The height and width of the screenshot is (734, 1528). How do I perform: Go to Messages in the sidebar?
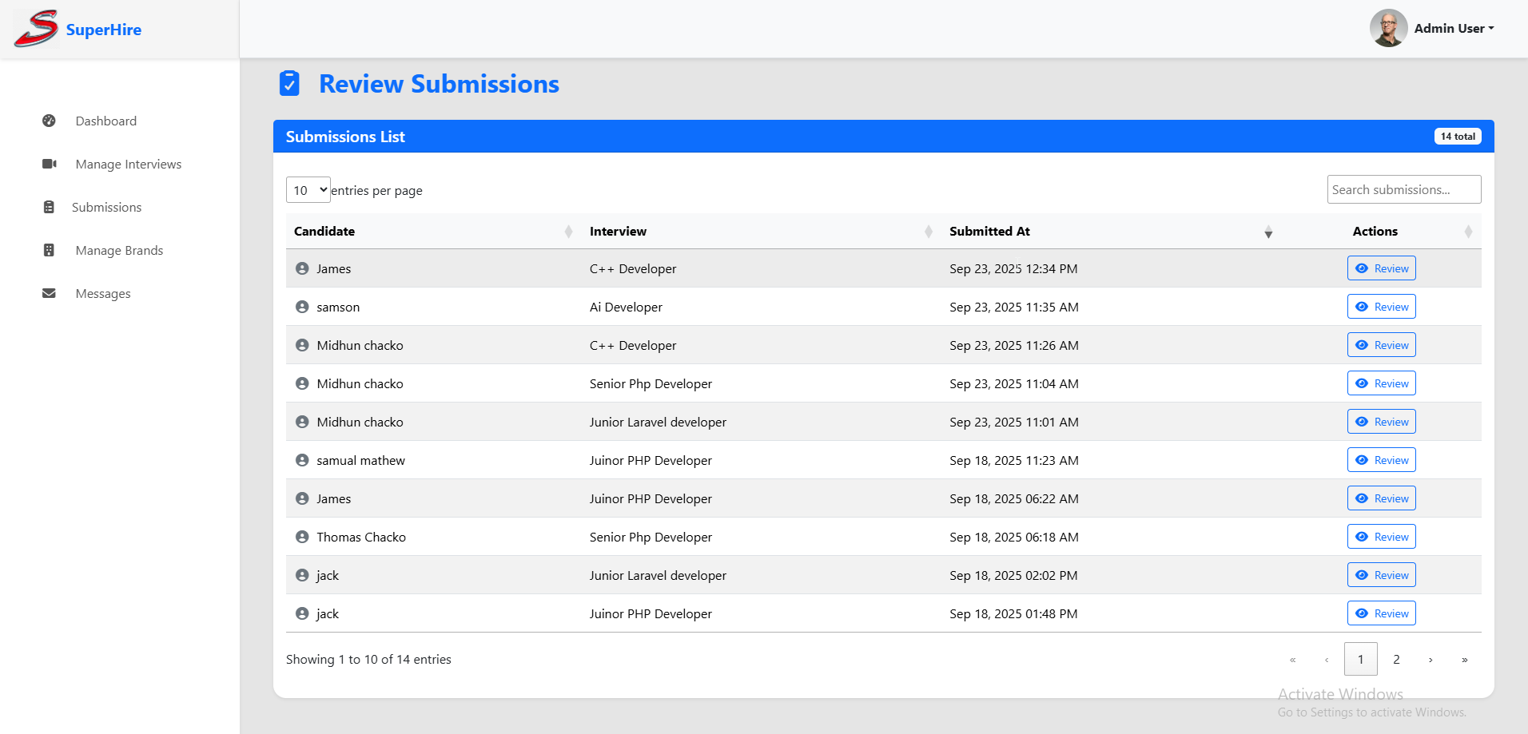tap(103, 293)
